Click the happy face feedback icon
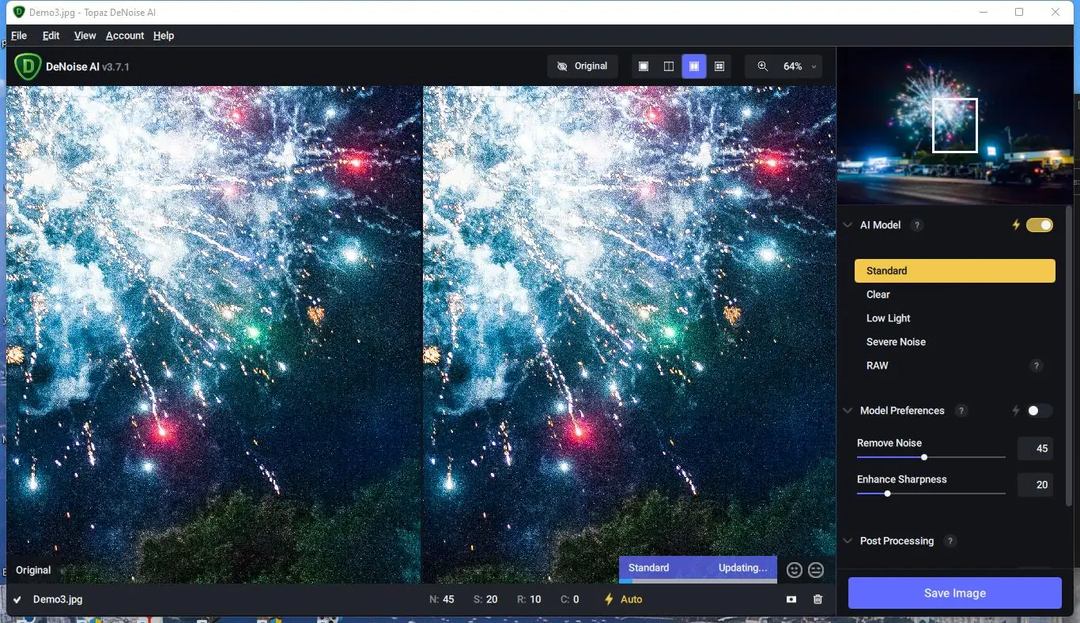 [x=795, y=569]
